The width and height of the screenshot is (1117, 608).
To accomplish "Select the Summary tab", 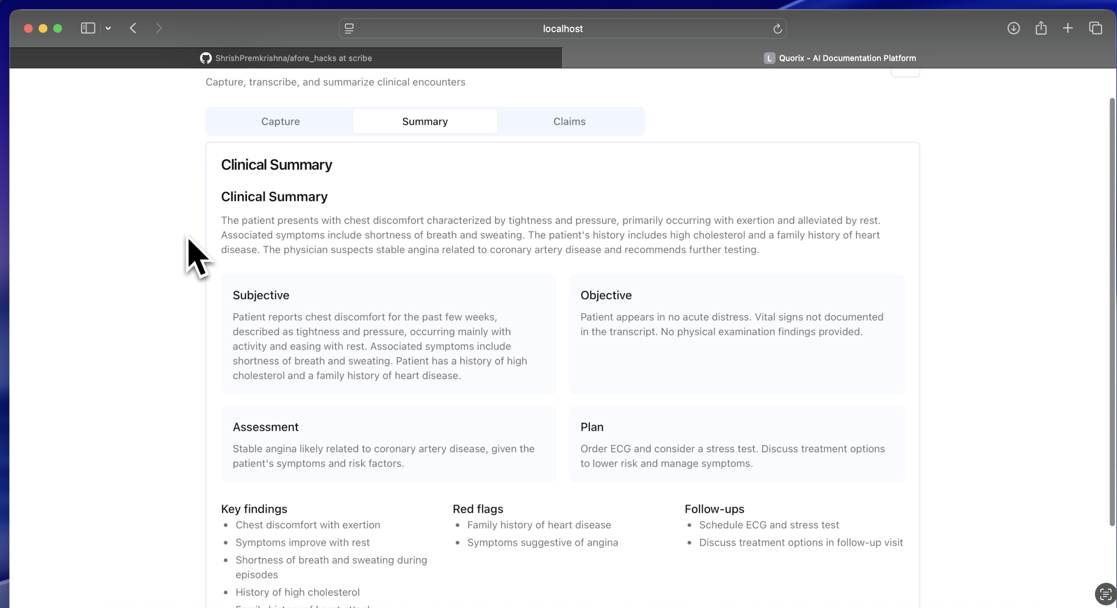I will click(425, 121).
